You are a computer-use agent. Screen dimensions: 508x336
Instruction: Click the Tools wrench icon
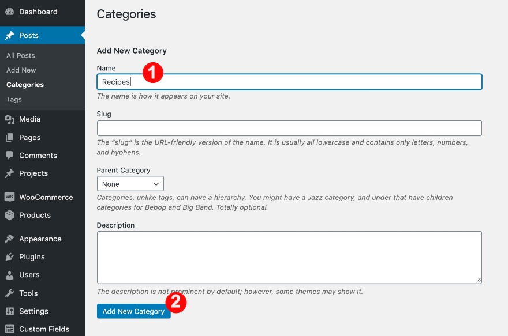pos(10,293)
